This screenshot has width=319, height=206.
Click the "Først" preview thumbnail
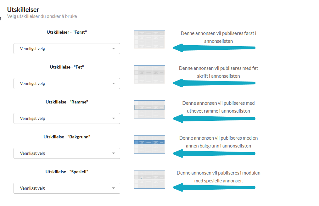point(149,40)
